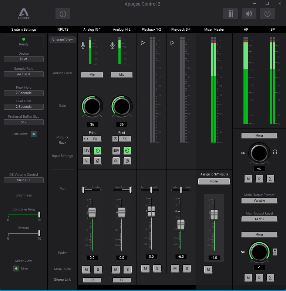Solo the Analog IN 2 channel
This screenshot has height=291, width=286.
pyautogui.click(x=128, y=270)
